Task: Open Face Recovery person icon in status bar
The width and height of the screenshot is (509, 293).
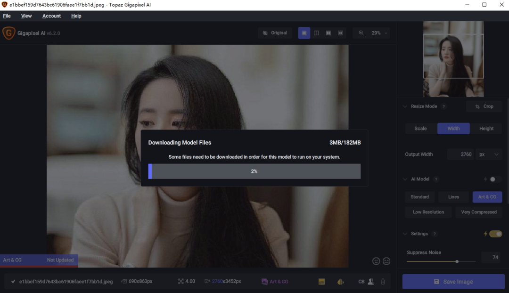Action: [371, 281]
